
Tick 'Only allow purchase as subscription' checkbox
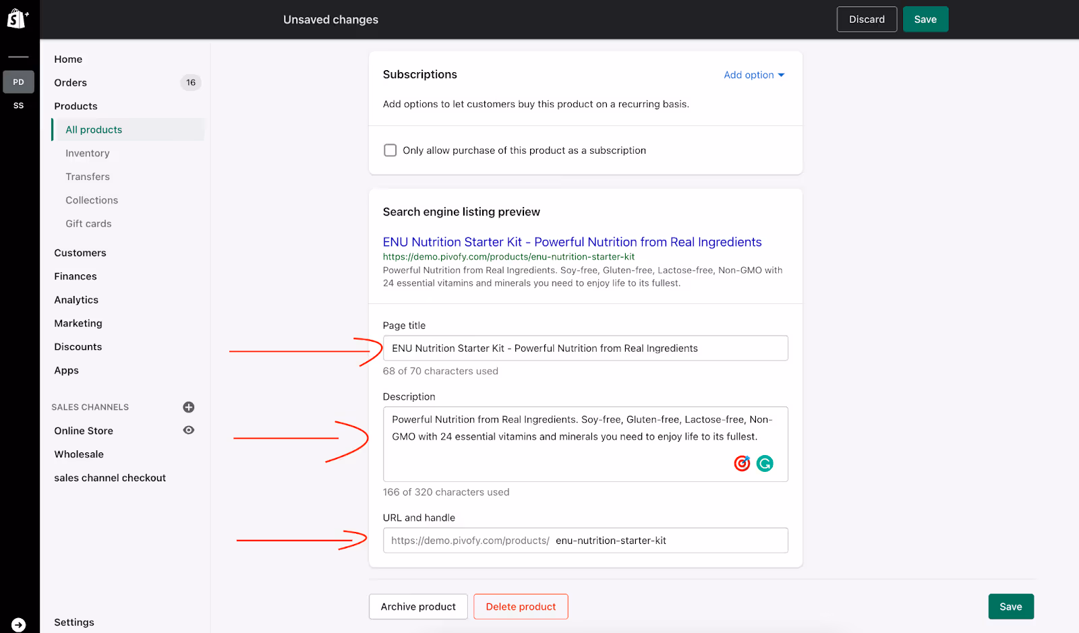coord(390,150)
